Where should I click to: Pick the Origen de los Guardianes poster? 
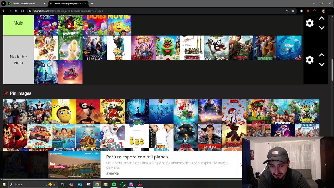95,48
